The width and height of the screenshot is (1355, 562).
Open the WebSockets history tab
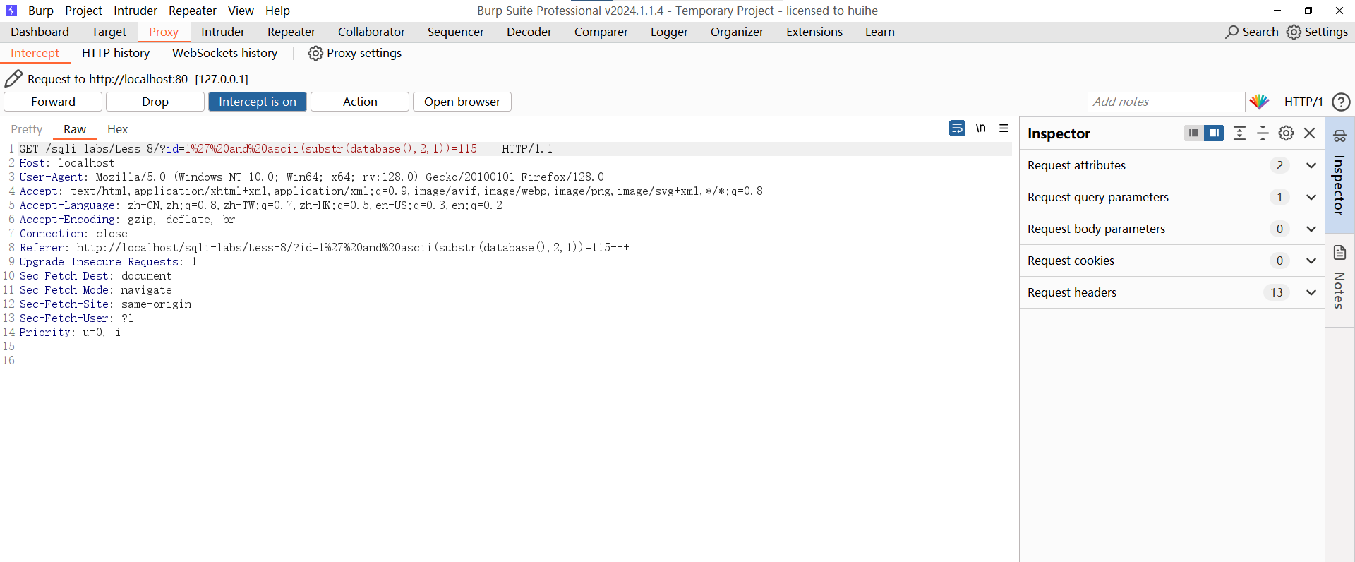[224, 53]
